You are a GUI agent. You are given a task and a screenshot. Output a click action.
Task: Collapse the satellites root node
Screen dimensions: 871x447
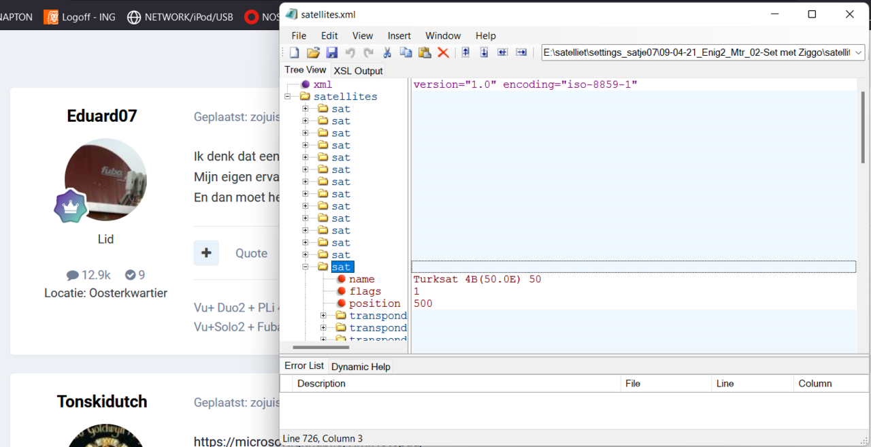pos(287,96)
